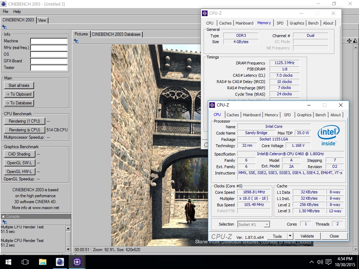Switch to Graphics tab in front CPU-Z window
The height and width of the screenshot is (269, 359).
point(304,115)
